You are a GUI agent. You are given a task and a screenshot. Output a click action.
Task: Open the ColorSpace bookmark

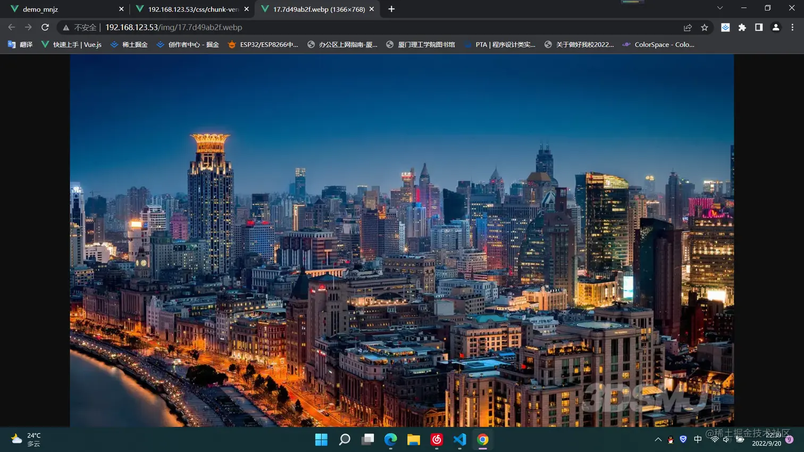coord(658,45)
